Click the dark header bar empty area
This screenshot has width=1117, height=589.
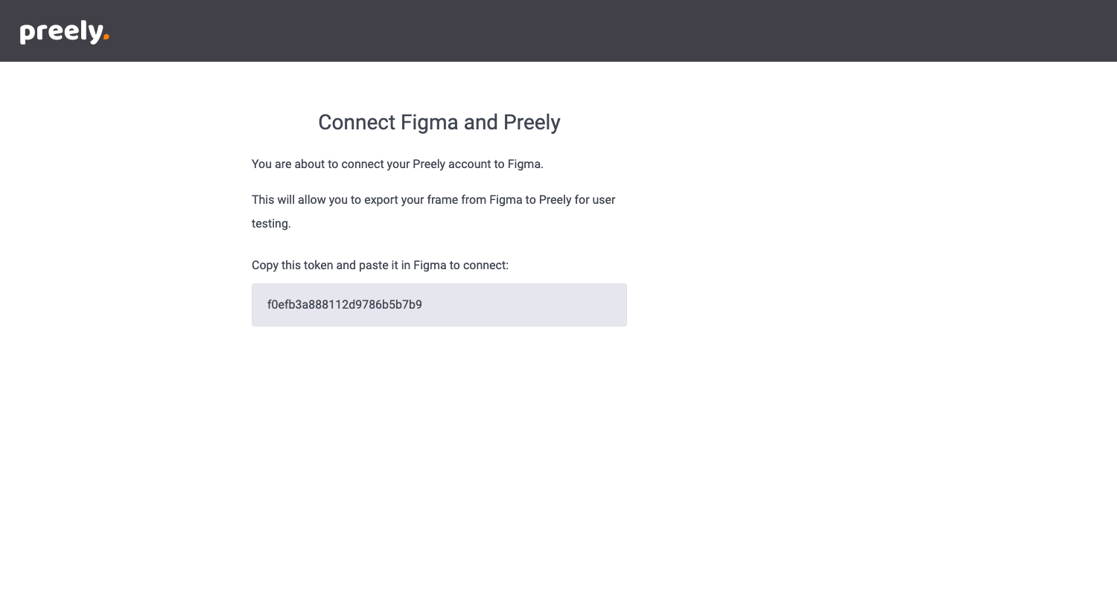tap(596, 30)
